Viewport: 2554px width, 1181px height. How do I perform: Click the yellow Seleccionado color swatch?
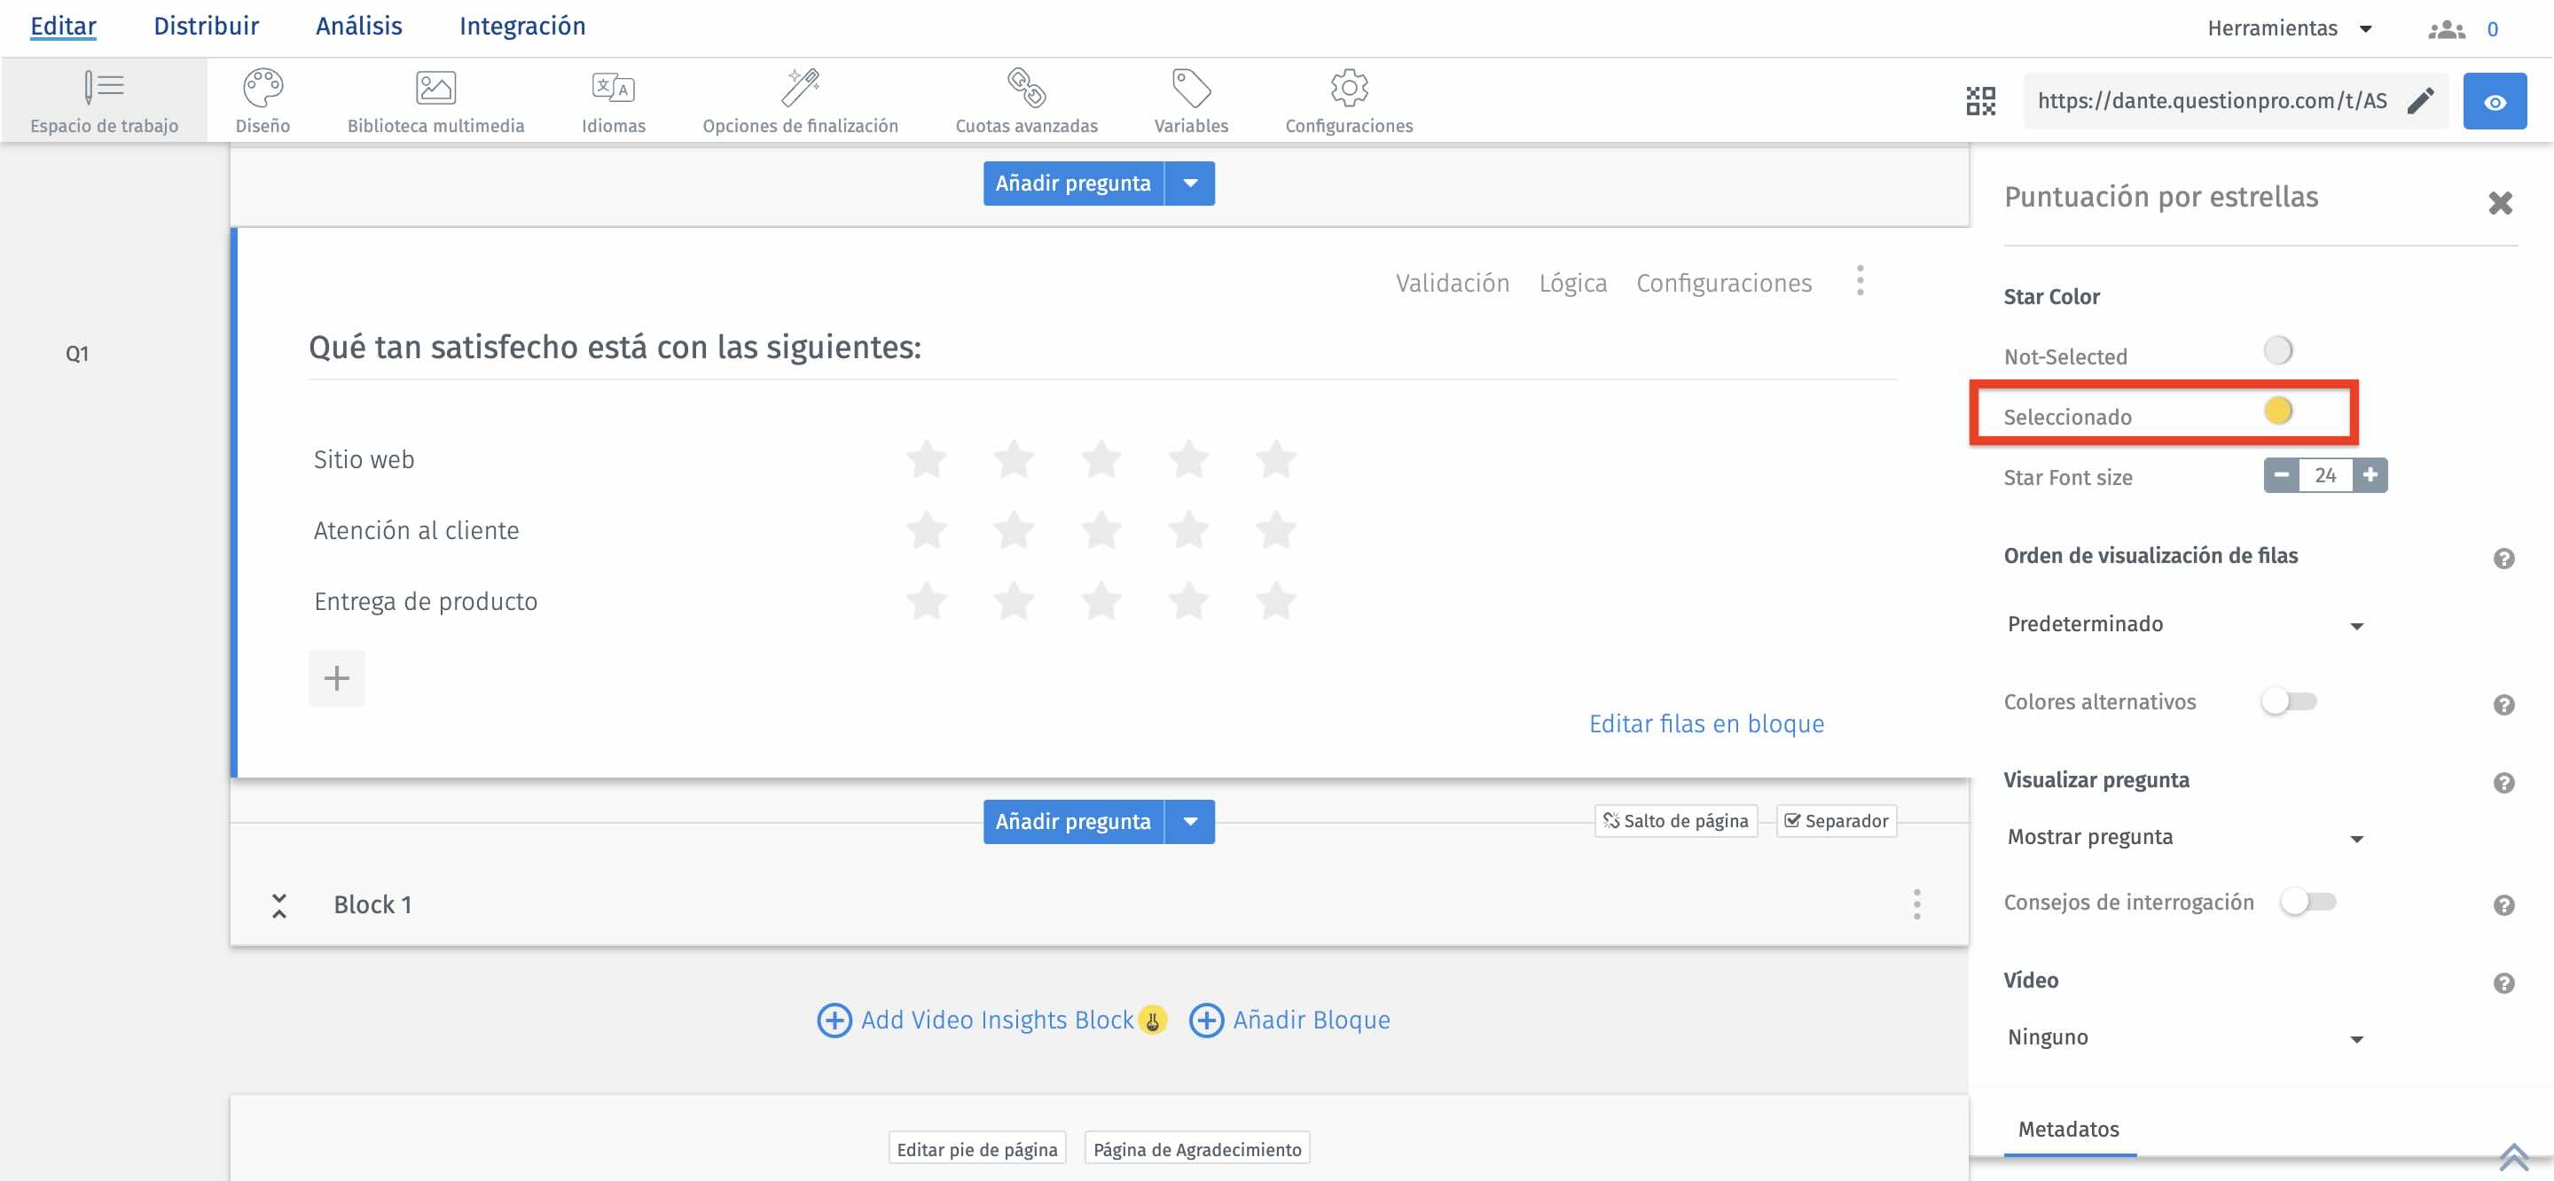tap(2278, 411)
